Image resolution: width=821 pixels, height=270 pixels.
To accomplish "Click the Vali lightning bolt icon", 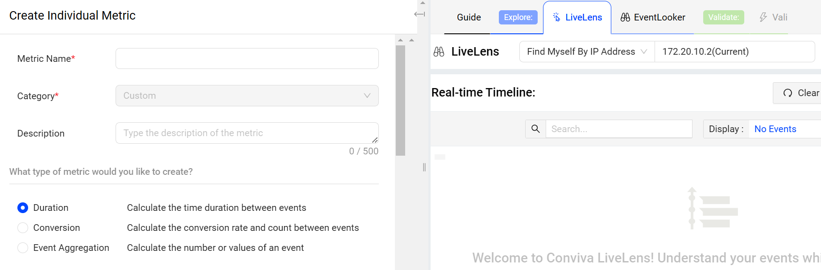I will point(763,17).
